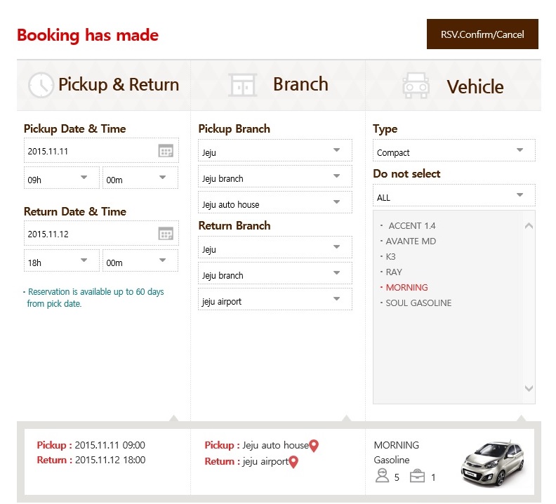
Task: Click the car icon in Vehicle header
Action: click(x=416, y=86)
